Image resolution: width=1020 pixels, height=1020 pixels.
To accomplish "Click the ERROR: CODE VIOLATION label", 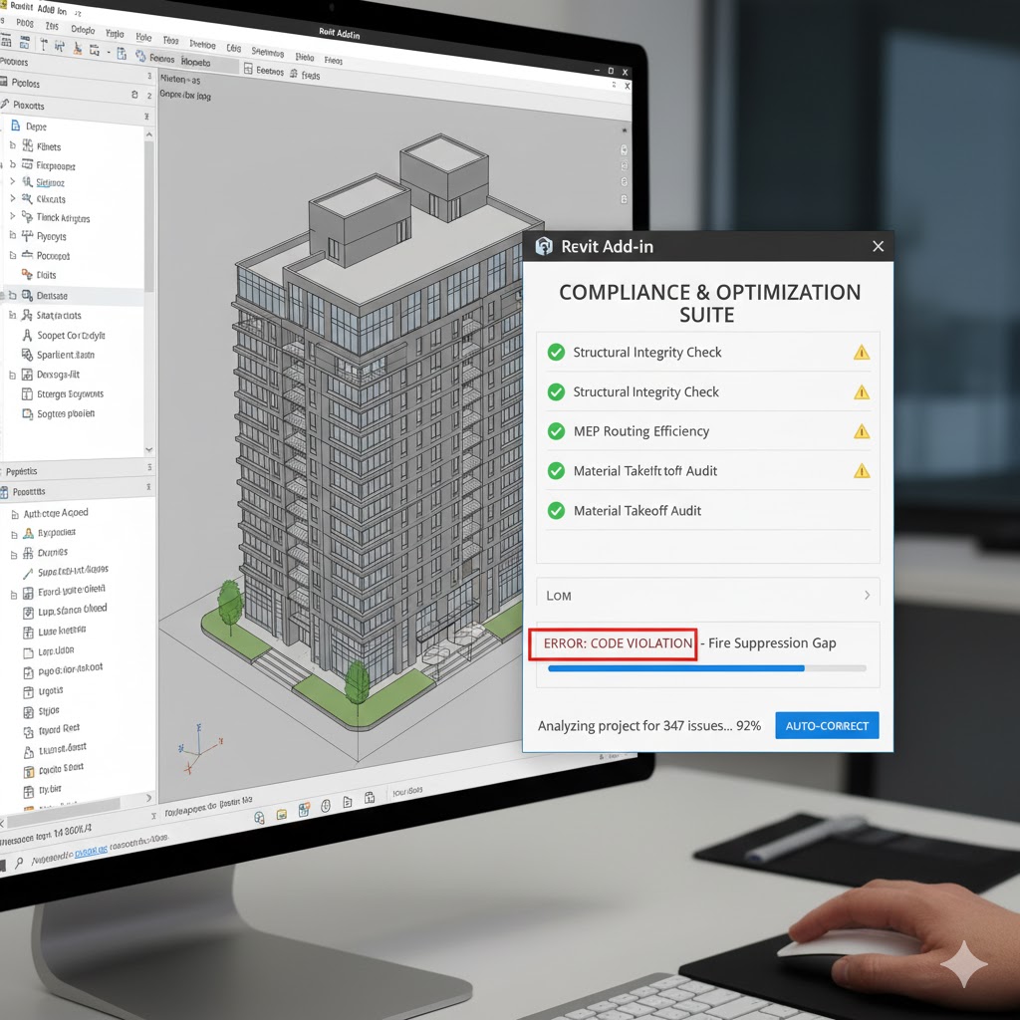I will 618,643.
